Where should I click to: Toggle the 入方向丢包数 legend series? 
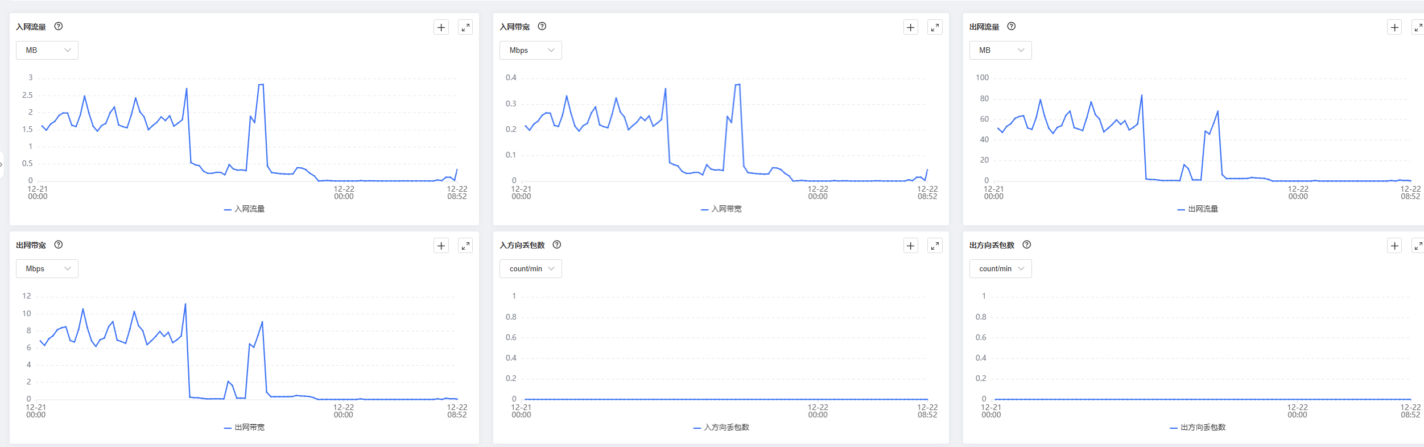coord(721,428)
